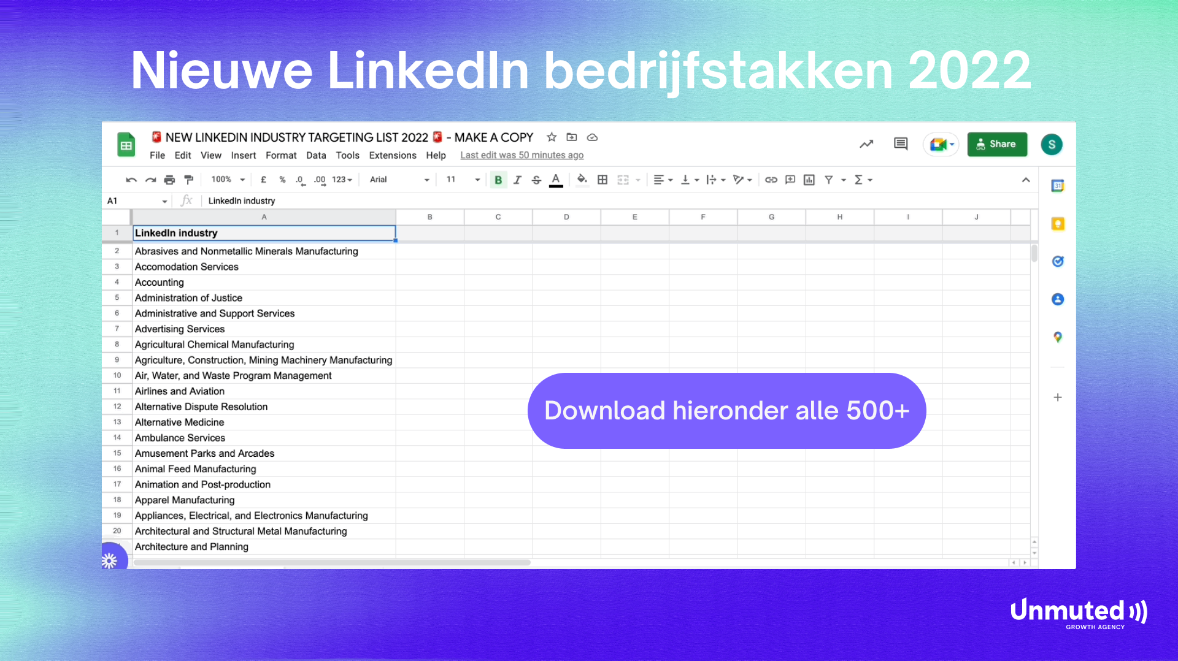The height and width of the screenshot is (661, 1178).
Task: Open text rotation dropdown
Action: tap(742, 180)
